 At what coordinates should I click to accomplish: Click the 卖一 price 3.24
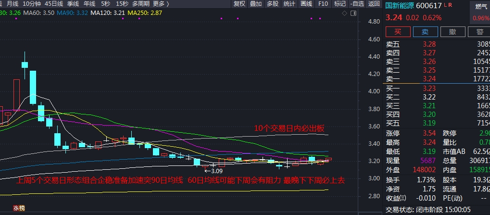tap(429, 79)
